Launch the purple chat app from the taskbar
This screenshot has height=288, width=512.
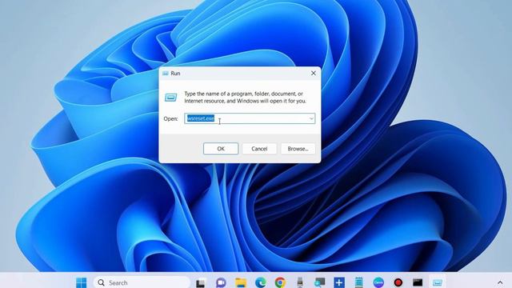tap(221, 282)
